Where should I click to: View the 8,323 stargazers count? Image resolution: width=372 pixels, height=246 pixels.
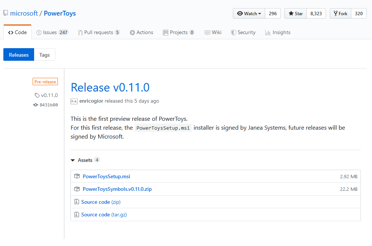316,13
